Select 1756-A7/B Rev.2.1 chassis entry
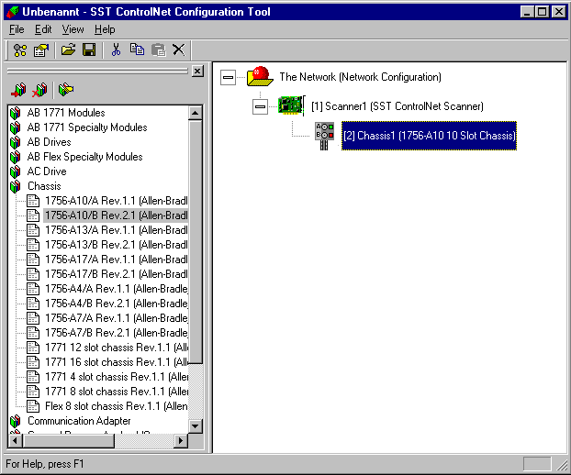Viewport: 571px width, 475px height. (x=117, y=333)
